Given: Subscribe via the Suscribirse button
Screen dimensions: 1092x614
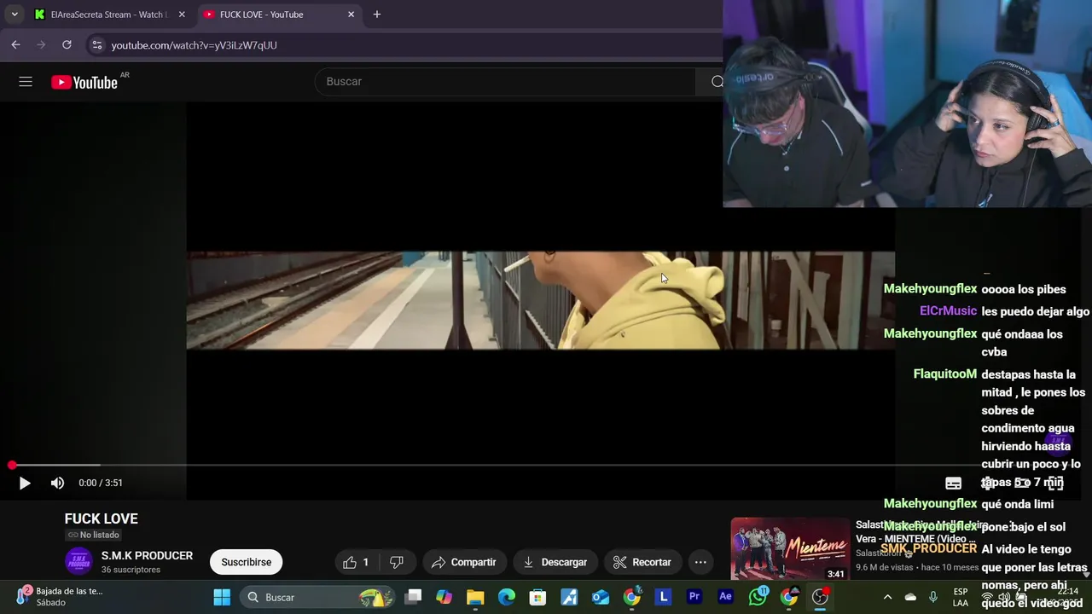Looking at the screenshot, I should tap(246, 562).
